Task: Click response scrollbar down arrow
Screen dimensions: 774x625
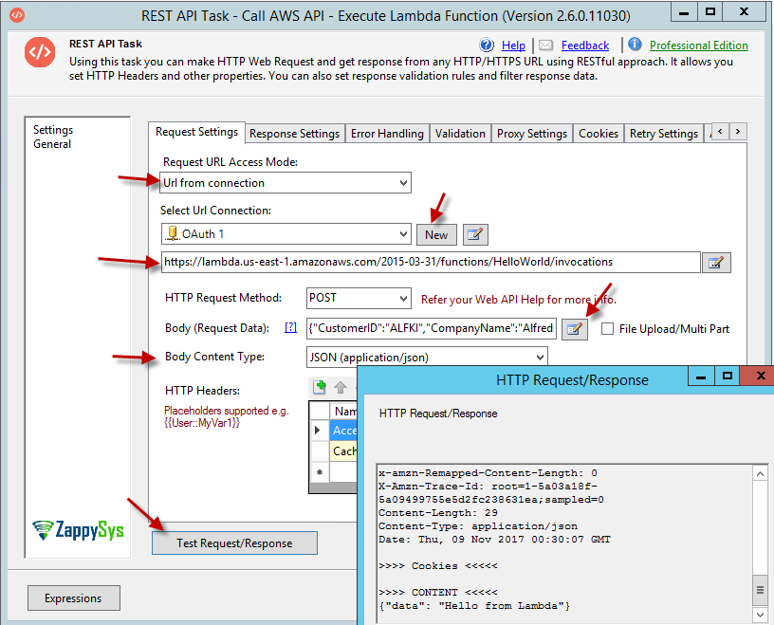Action: [760, 615]
